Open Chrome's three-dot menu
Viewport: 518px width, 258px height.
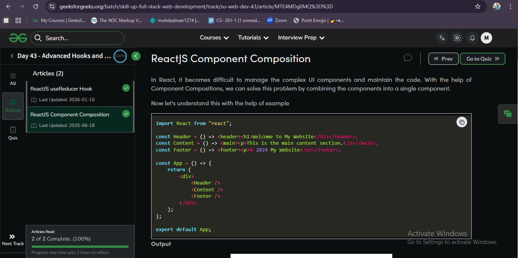click(x=510, y=6)
